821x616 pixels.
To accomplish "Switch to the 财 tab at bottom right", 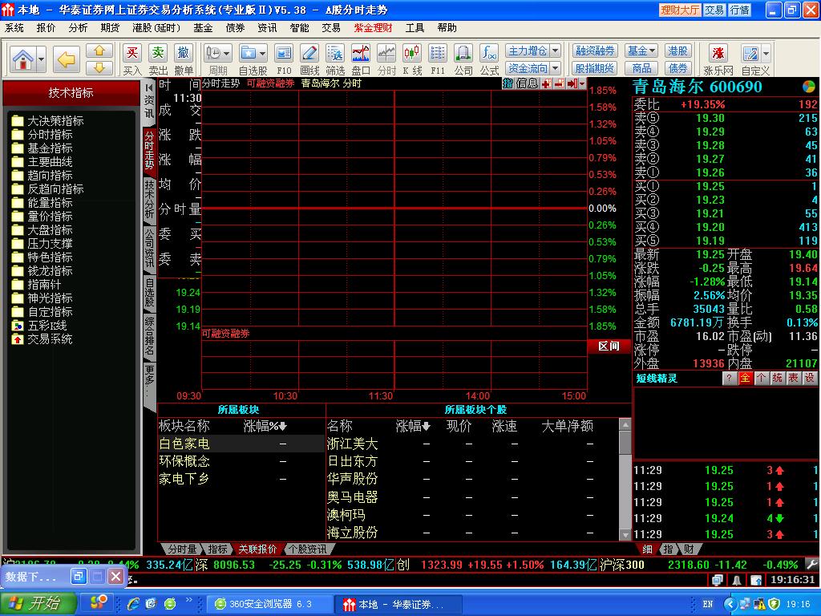I will [x=689, y=549].
